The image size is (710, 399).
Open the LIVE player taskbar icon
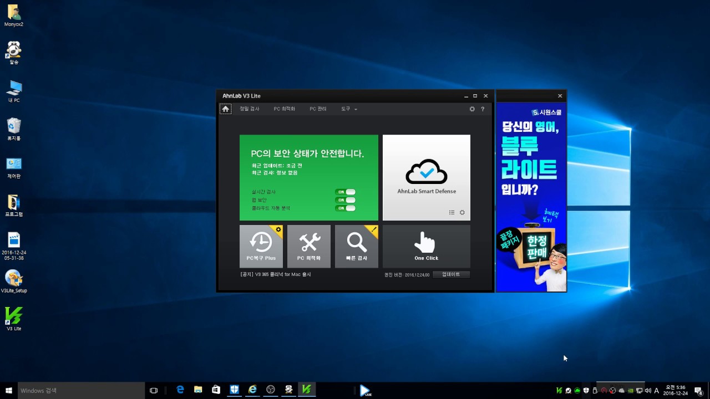click(365, 391)
